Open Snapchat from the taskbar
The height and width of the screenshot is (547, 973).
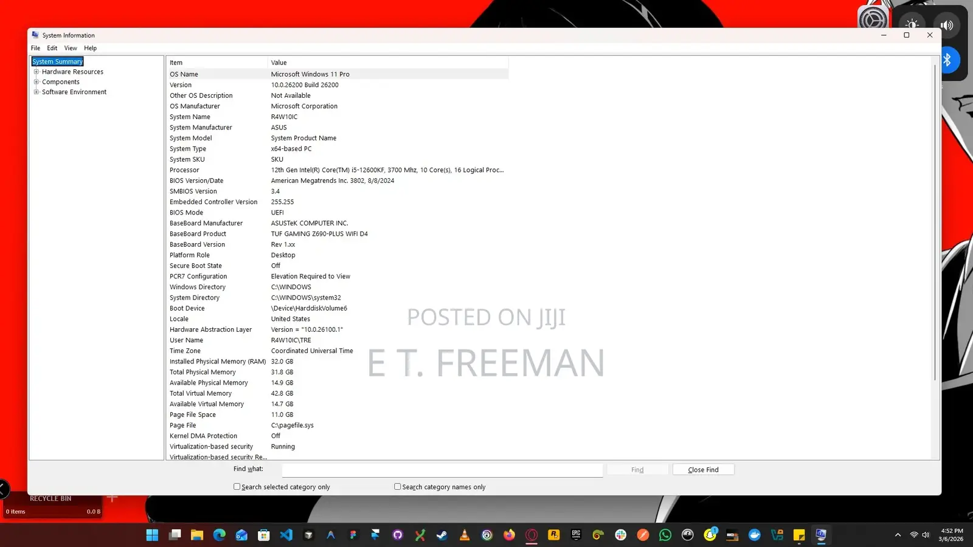coord(710,535)
